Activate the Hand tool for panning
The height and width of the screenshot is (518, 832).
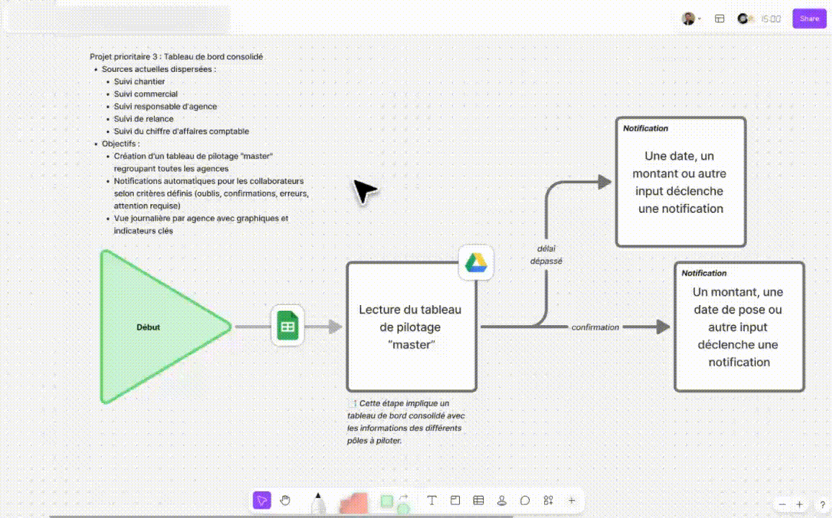click(285, 500)
